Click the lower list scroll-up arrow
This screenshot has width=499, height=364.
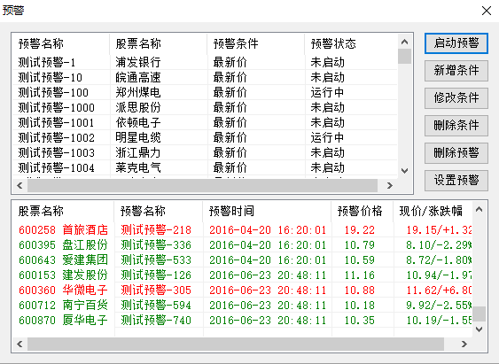pos(479,209)
